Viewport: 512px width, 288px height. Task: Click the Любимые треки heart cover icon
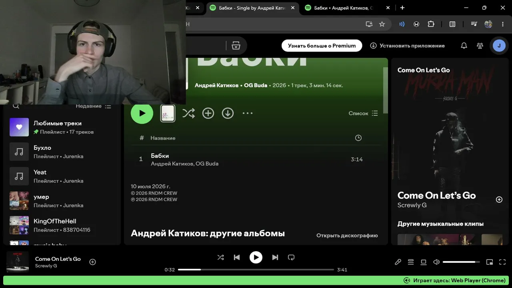coord(19,127)
